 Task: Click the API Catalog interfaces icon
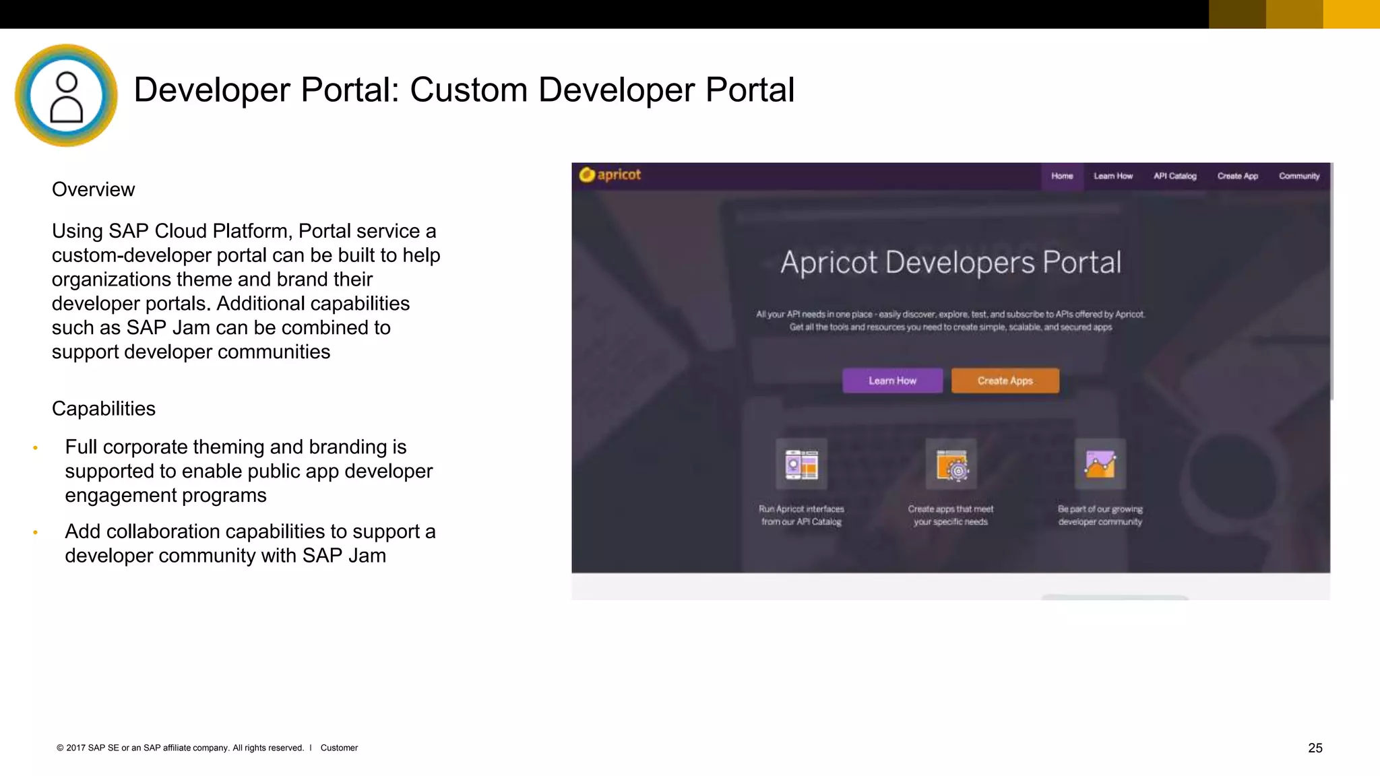click(x=801, y=464)
